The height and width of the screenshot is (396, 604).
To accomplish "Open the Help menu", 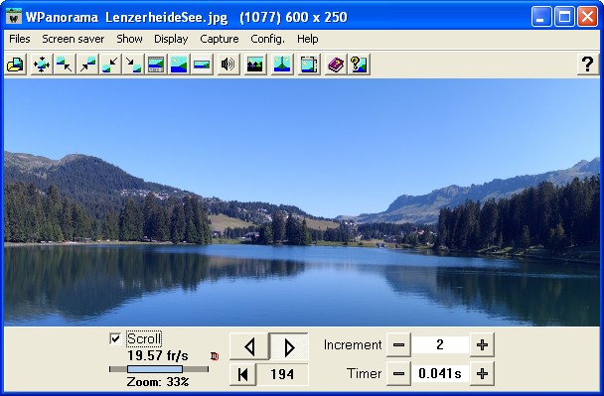I will (x=307, y=39).
